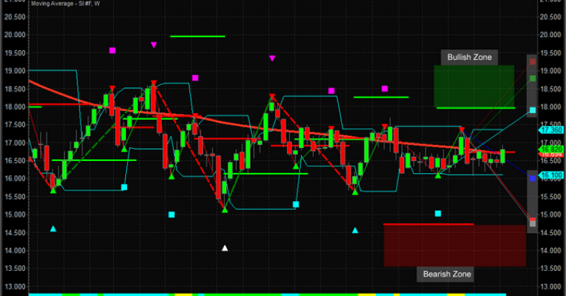Select the green shaded Bullish Zone rectangle

pyautogui.click(x=474, y=86)
